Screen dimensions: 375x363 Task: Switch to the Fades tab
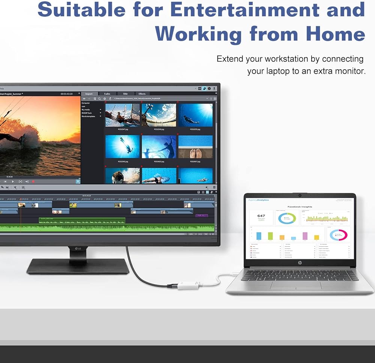click(x=107, y=94)
